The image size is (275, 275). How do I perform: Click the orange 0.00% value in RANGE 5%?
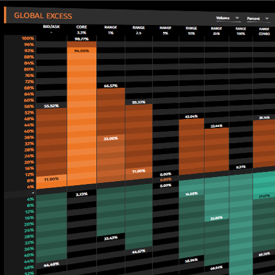[165, 180]
